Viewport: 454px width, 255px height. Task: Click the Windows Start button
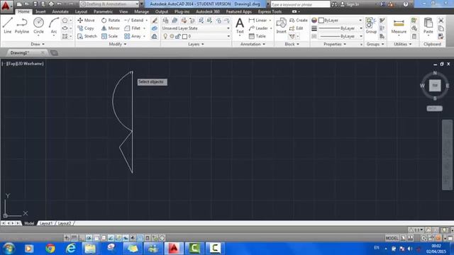(x=9, y=249)
